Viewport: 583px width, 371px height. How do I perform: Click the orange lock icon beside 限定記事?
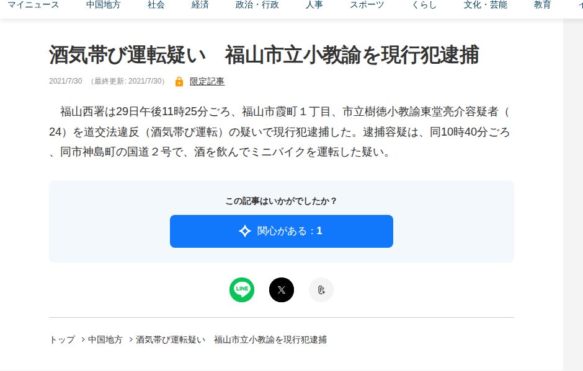click(x=179, y=81)
